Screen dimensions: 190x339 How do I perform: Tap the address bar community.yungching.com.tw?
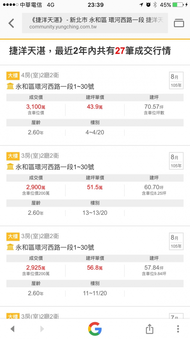click(x=95, y=23)
